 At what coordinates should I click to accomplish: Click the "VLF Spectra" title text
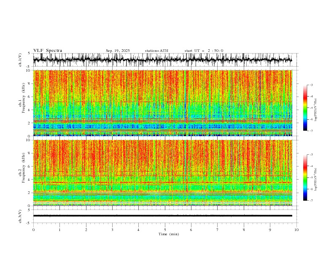click(48, 51)
